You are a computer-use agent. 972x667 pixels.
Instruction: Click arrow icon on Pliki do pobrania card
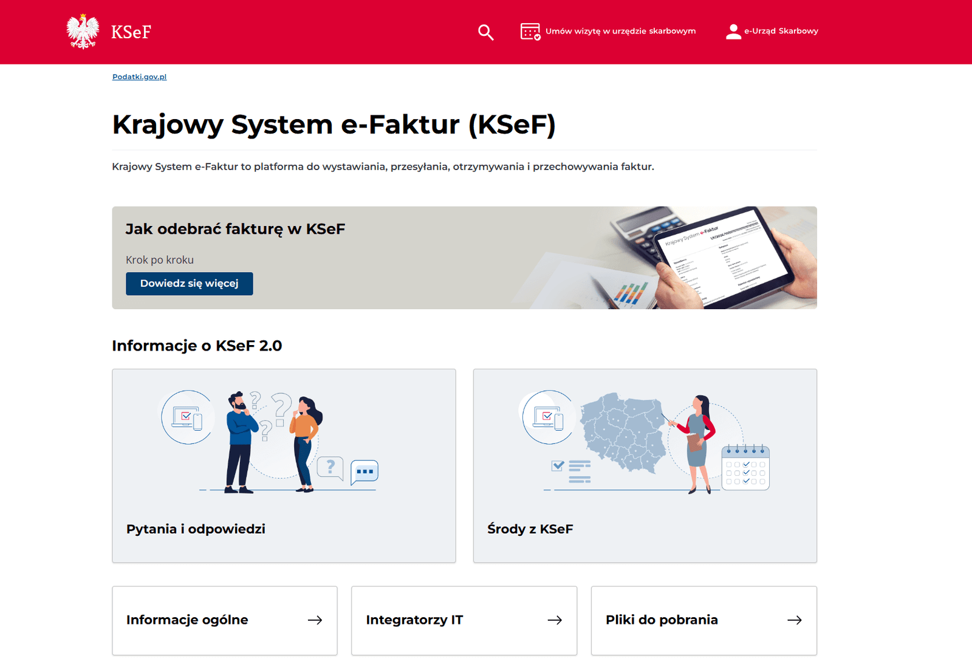(794, 620)
